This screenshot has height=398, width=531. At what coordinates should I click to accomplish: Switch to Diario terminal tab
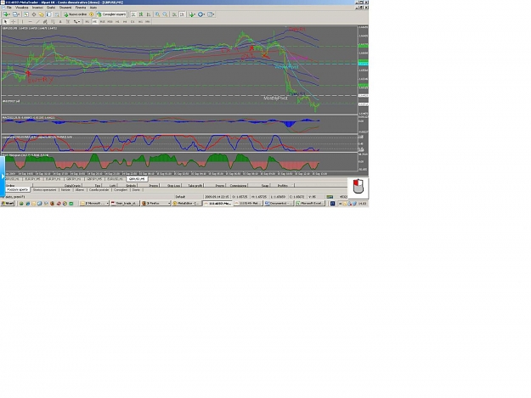coord(136,190)
